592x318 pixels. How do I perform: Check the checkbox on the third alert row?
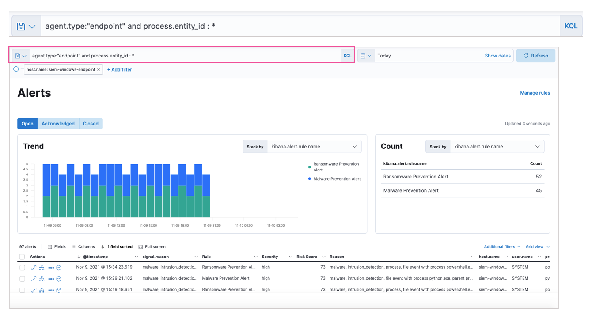click(x=22, y=290)
